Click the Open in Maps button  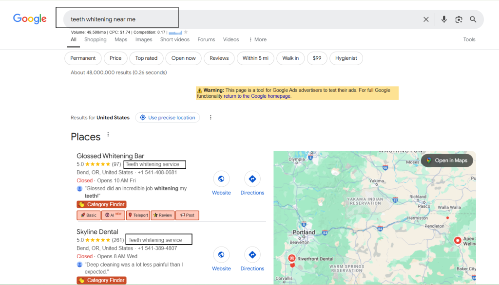click(447, 160)
